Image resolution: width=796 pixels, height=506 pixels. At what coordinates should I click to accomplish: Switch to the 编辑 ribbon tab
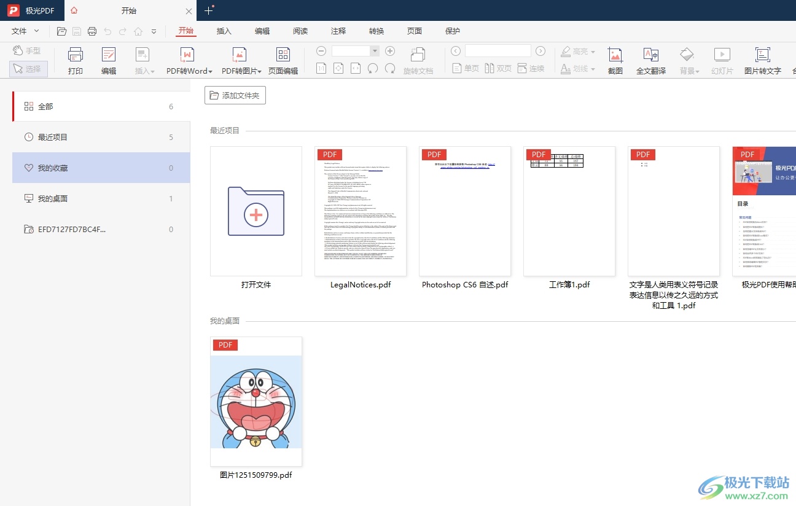(x=262, y=31)
